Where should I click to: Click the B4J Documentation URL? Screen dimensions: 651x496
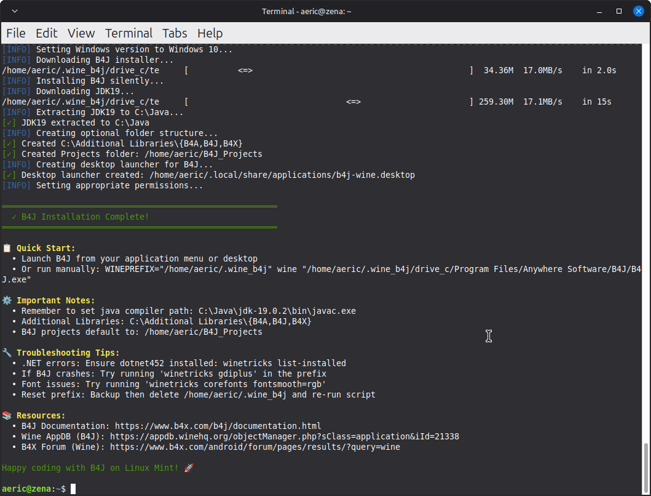click(x=218, y=426)
